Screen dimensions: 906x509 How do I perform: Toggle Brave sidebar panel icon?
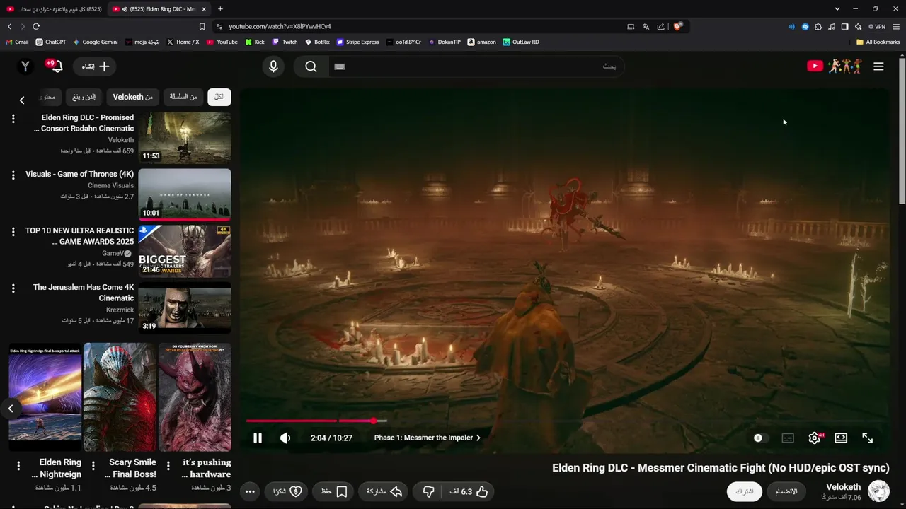tap(844, 27)
